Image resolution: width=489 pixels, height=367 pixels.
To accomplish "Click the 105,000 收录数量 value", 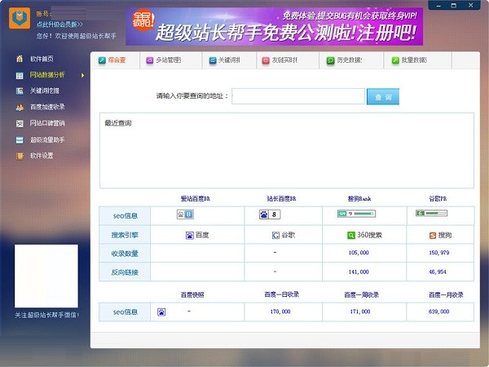I will point(359,253).
